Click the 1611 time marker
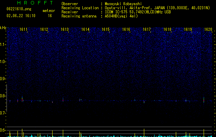Screen dimensions: 216x137 [23, 29]
